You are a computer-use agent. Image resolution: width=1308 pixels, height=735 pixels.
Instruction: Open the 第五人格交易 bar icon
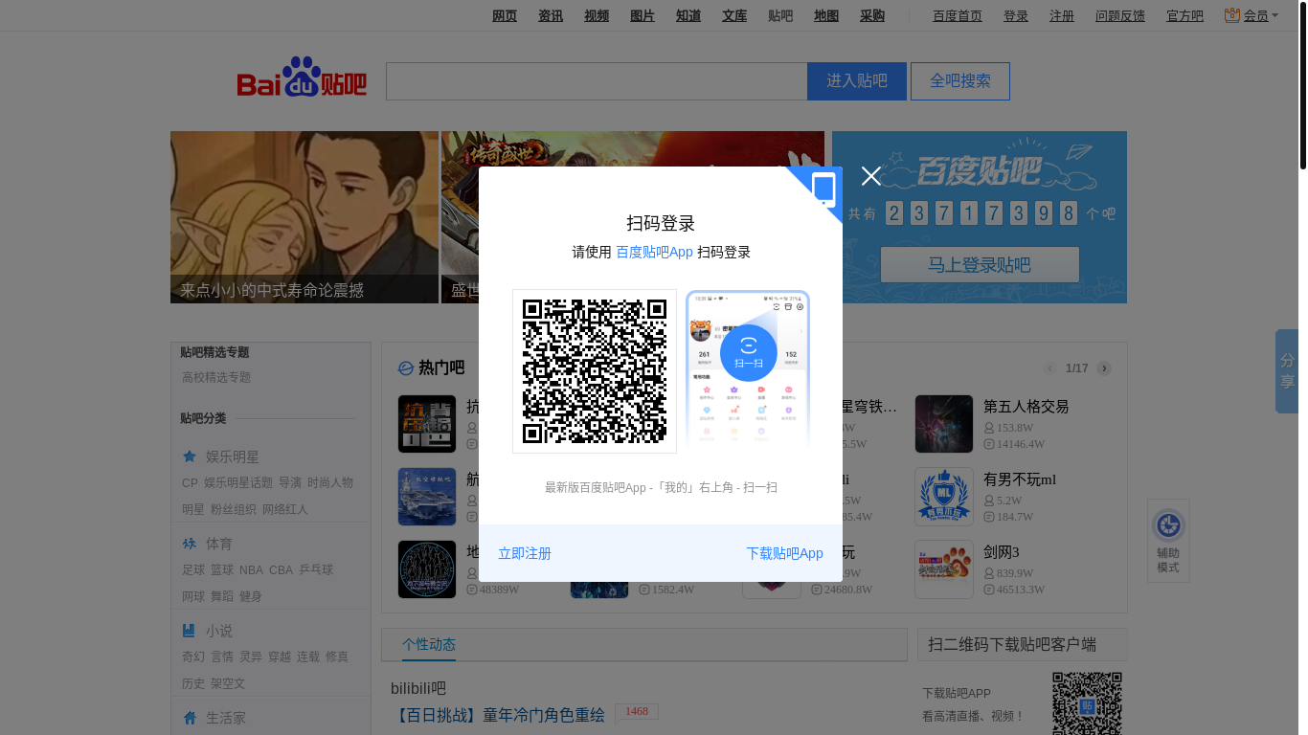pyautogui.click(x=944, y=424)
